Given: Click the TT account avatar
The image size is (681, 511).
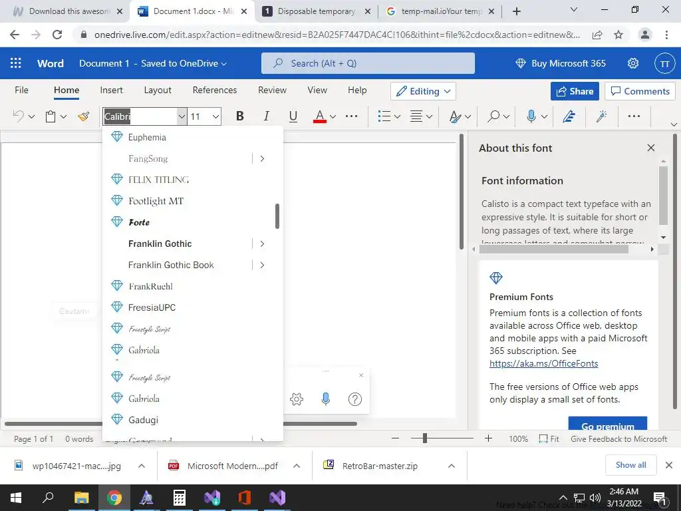Looking at the screenshot, I should (x=664, y=63).
